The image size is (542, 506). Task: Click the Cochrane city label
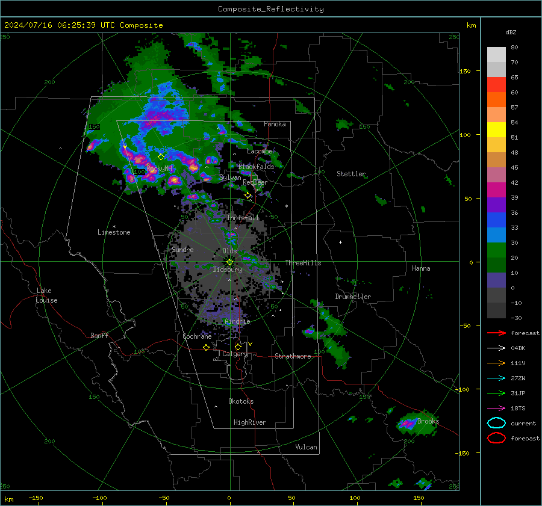click(197, 336)
